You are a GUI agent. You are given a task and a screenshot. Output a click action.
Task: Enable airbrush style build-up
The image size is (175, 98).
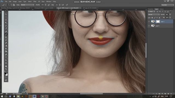click(x=63, y=5)
